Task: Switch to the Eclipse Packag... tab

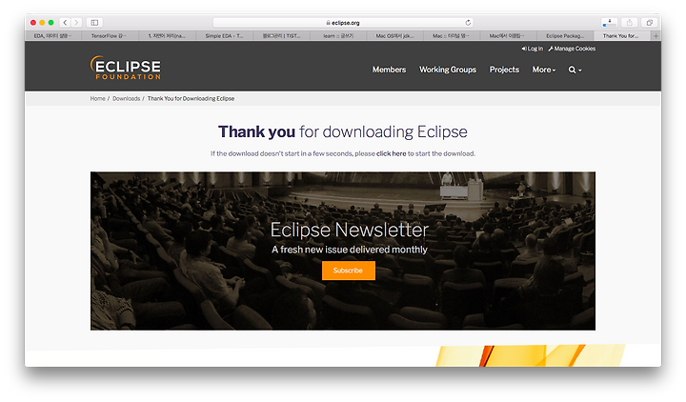Action: 565,36
